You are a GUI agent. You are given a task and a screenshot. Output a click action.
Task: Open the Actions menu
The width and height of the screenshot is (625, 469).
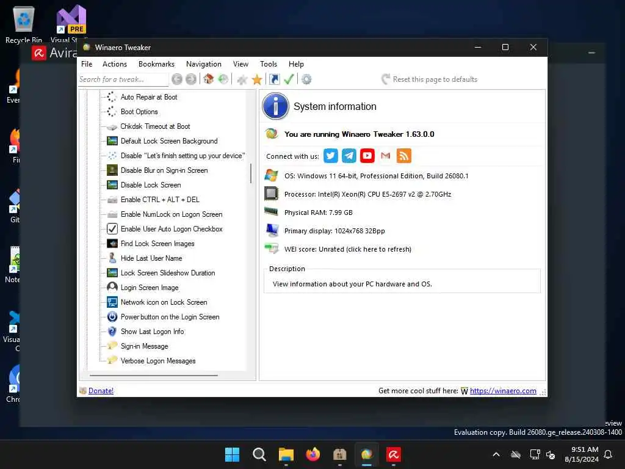[x=114, y=64]
